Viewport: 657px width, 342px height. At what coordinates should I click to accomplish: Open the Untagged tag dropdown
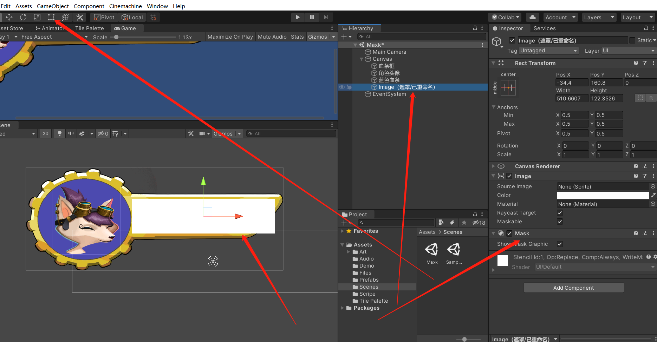point(548,51)
